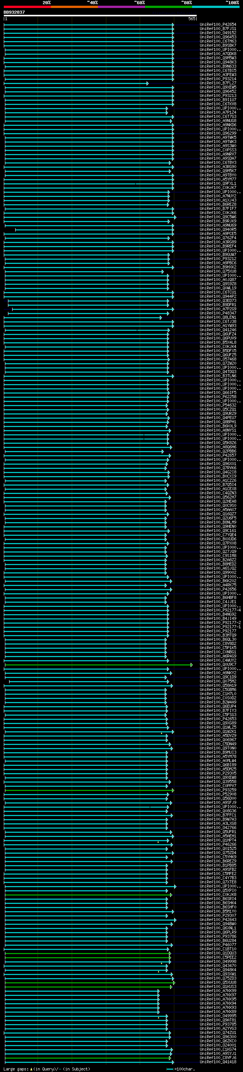
Task: View hit UniRef100_A9NUG8
Action: 218,121
